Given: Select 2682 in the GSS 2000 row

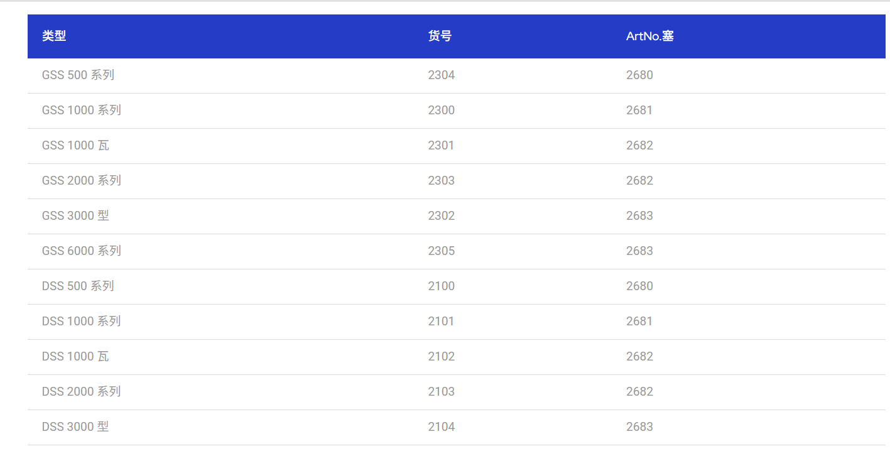Looking at the screenshot, I should tap(639, 181).
